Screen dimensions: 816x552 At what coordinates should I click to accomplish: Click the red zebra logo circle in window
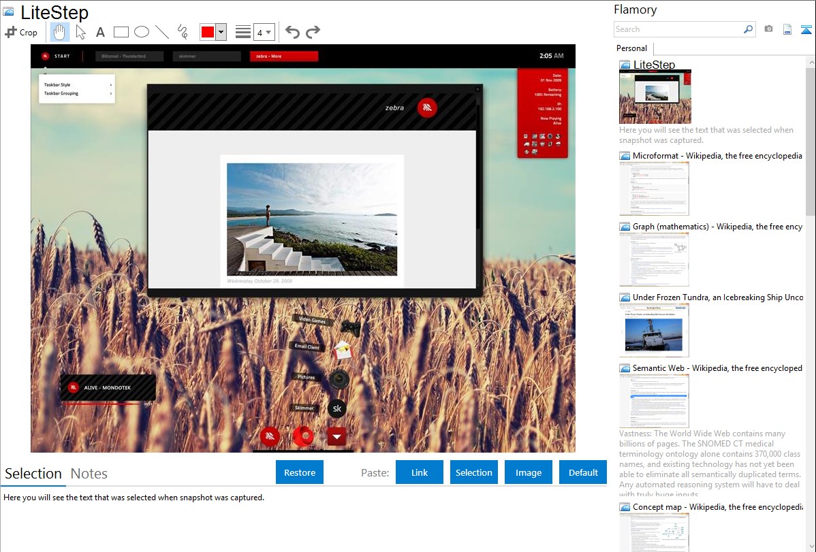427,108
